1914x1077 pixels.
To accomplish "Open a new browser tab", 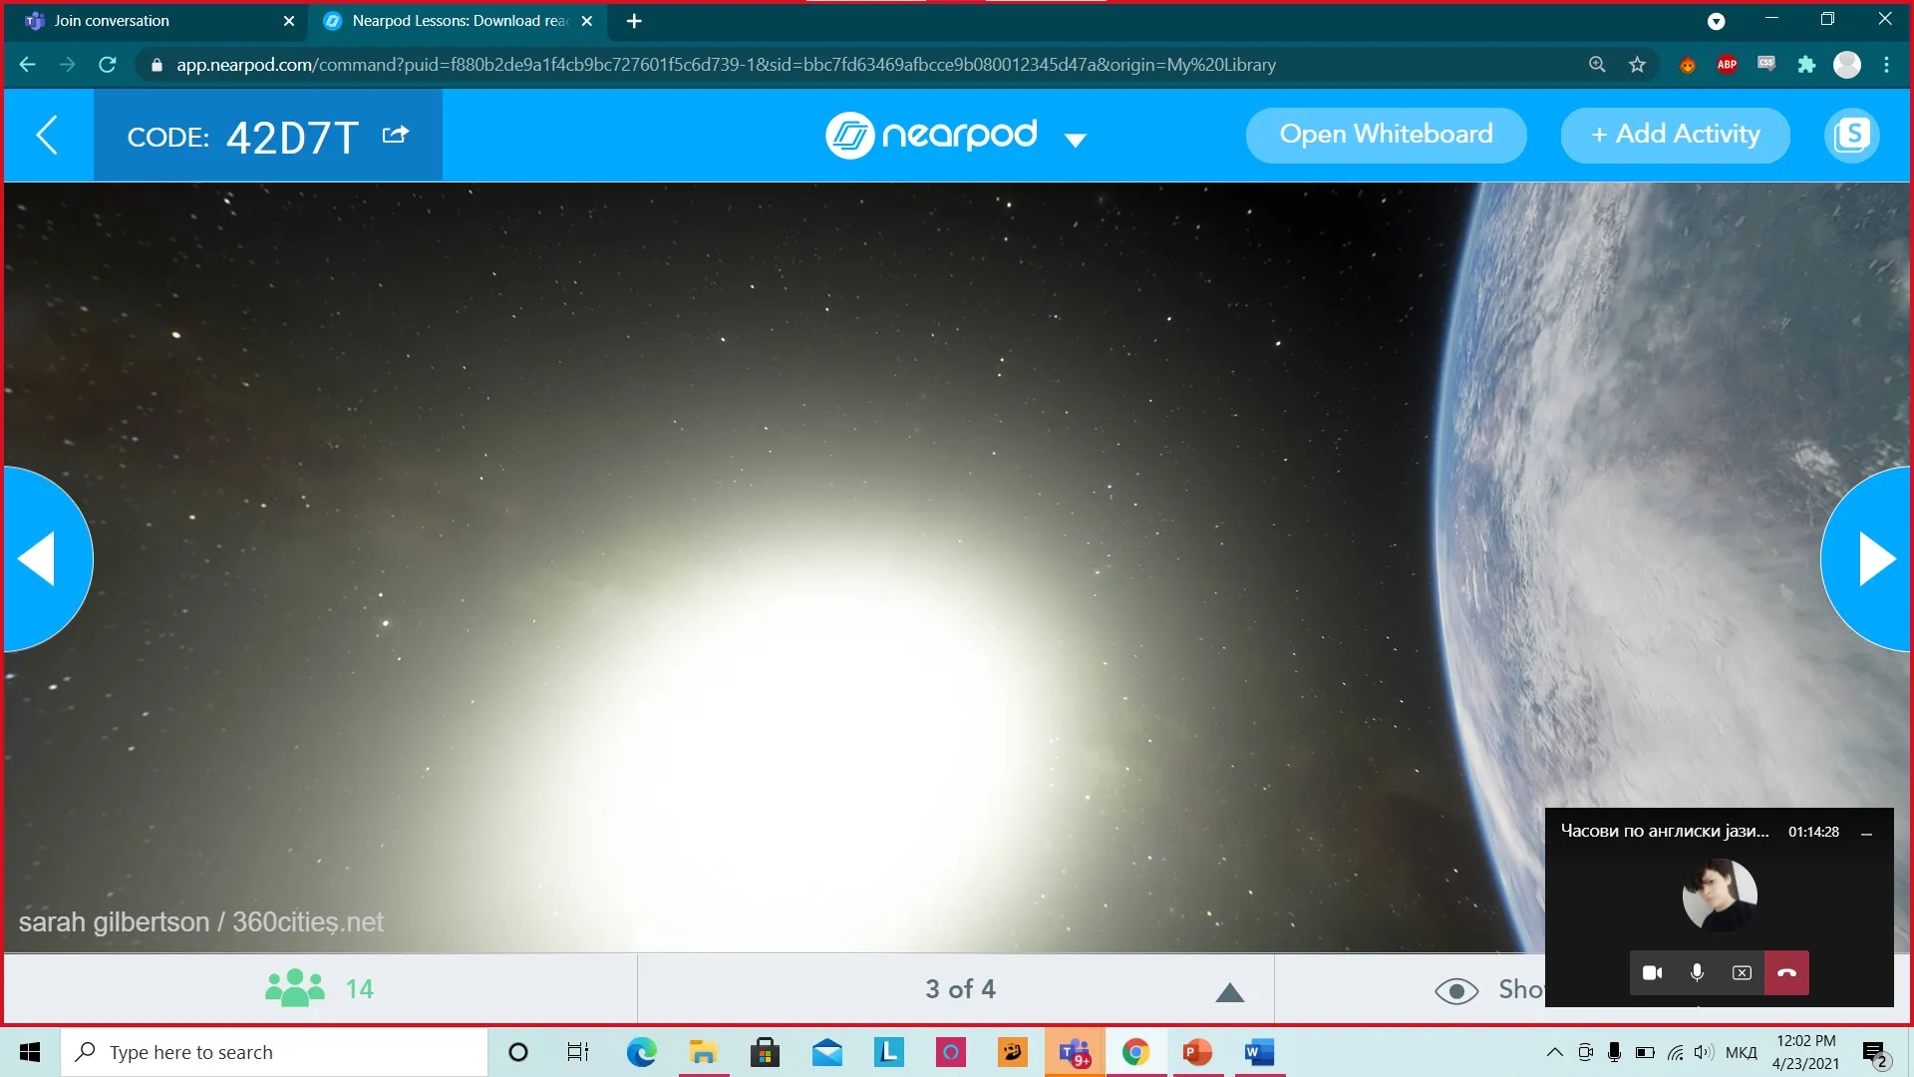I will [x=634, y=21].
